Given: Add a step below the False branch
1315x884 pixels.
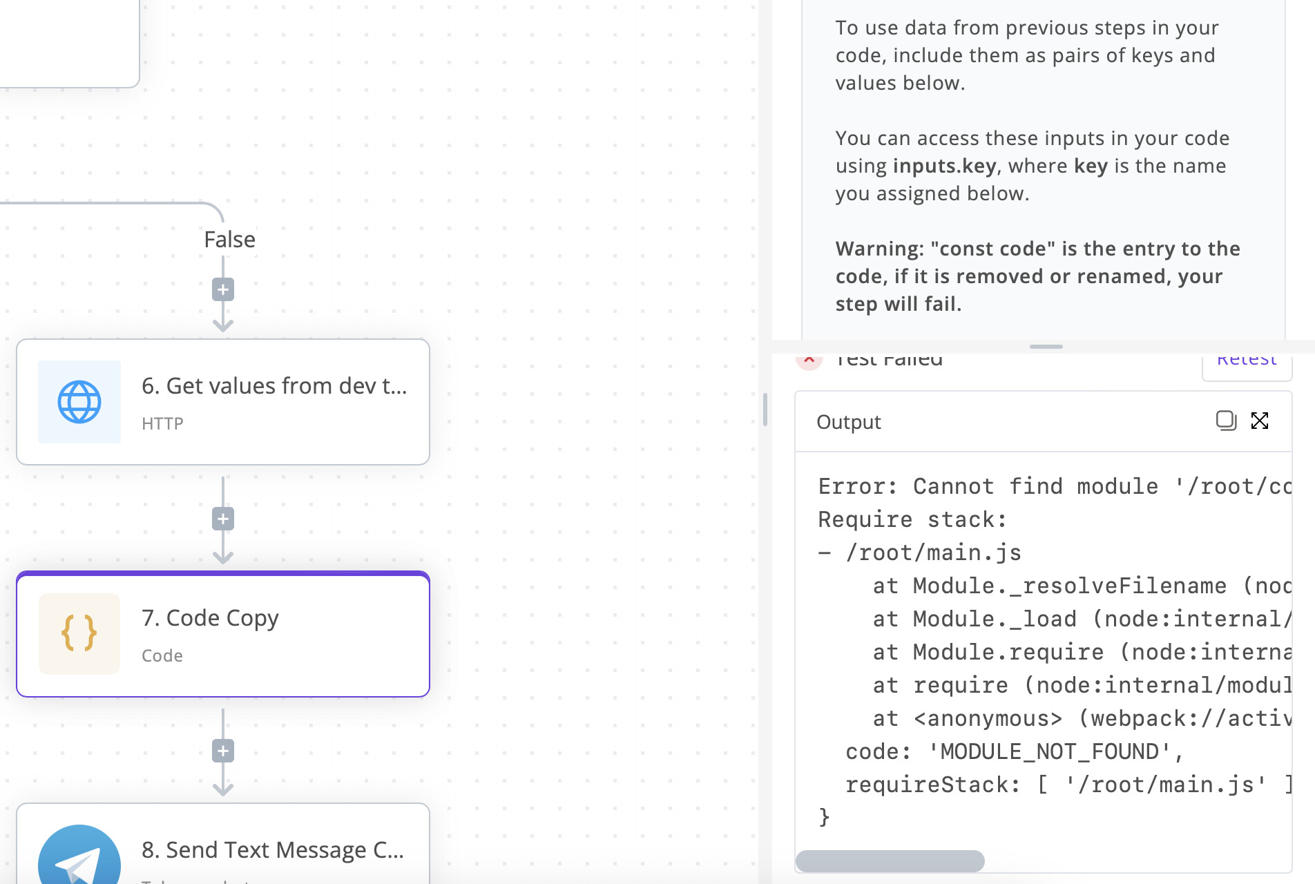Looking at the screenshot, I should coord(222,290).
